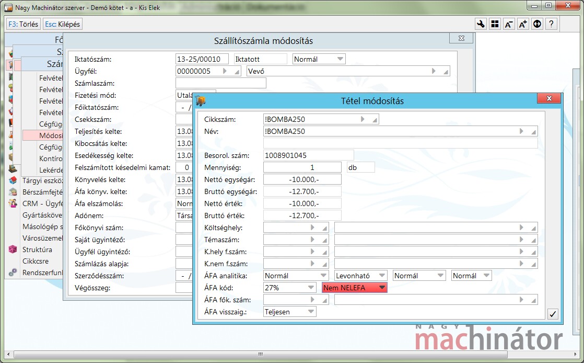Click the db unit field
This screenshot has width=584, height=363.
[x=360, y=167]
